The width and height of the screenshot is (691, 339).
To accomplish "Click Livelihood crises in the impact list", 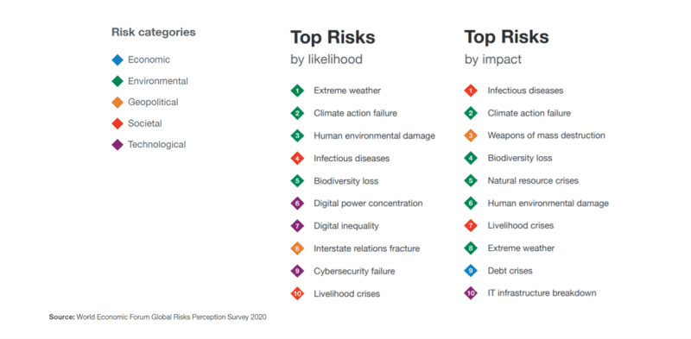I will click(x=521, y=225).
